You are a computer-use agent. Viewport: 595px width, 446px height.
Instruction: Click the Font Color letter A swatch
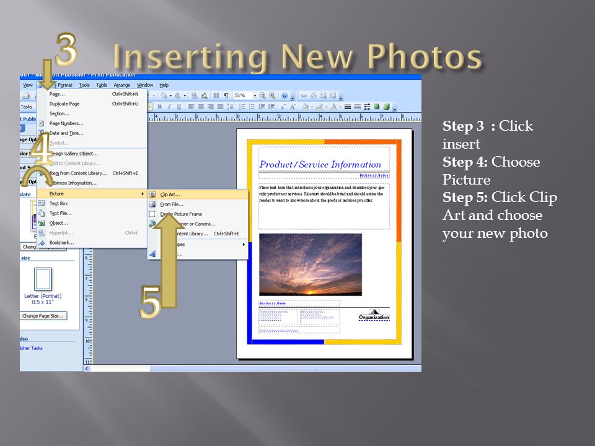click(333, 107)
